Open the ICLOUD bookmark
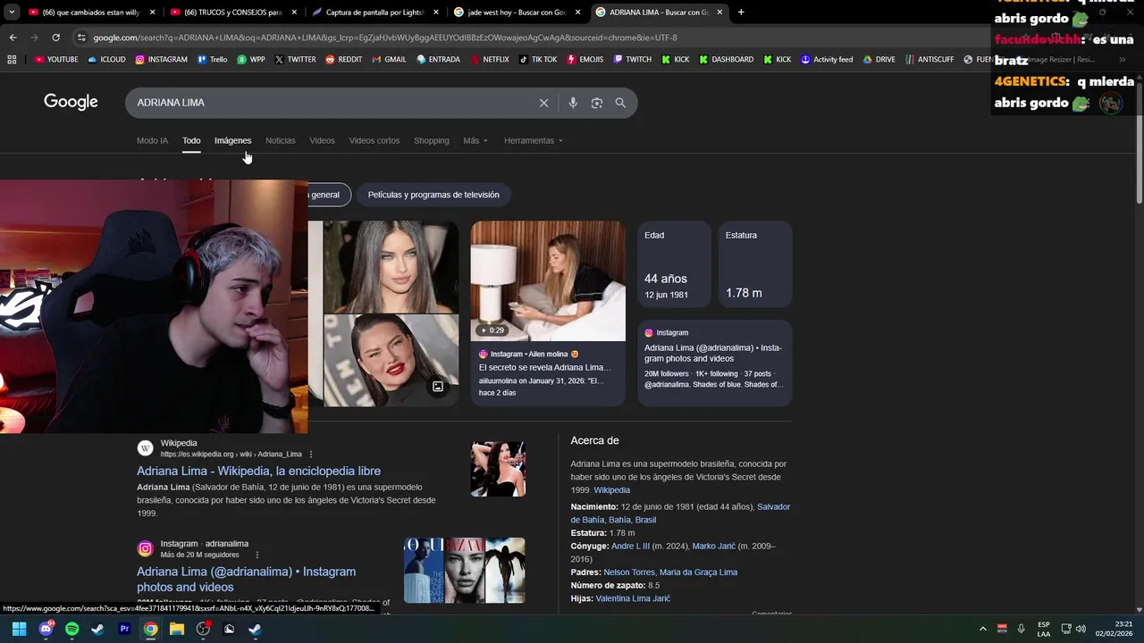The height and width of the screenshot is (643, 1144). tap(106, 60)
